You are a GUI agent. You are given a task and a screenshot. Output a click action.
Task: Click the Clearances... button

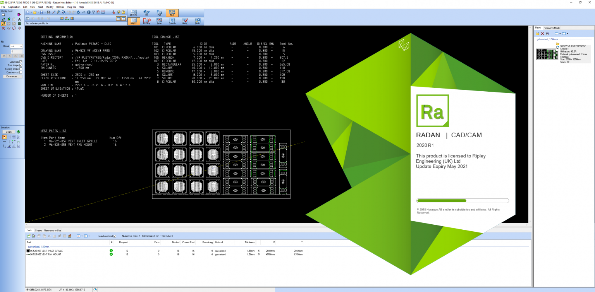12,77
